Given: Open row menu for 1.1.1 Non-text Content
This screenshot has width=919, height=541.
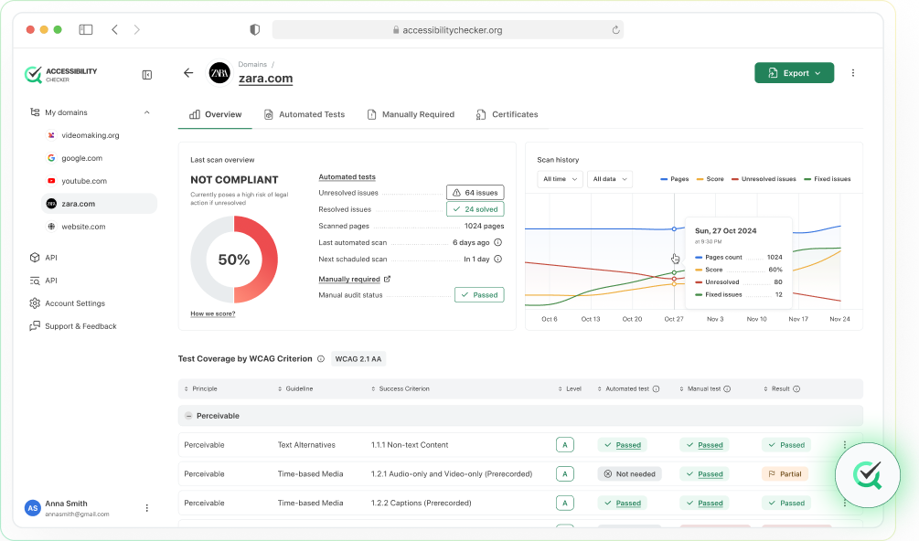Looking at the screenshot, I should point(845,445).
